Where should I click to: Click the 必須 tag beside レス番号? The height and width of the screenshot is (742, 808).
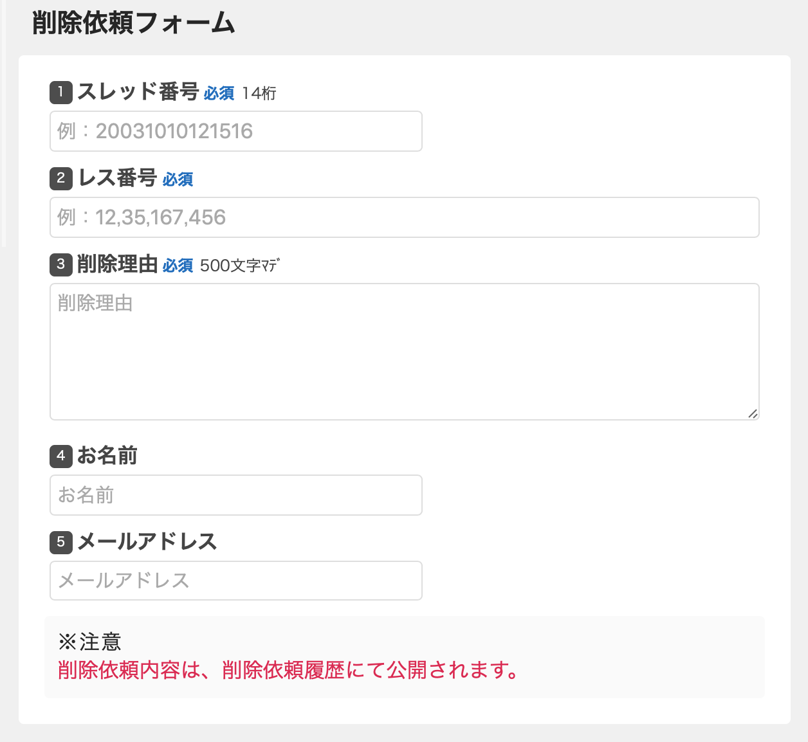click(178, 179)
